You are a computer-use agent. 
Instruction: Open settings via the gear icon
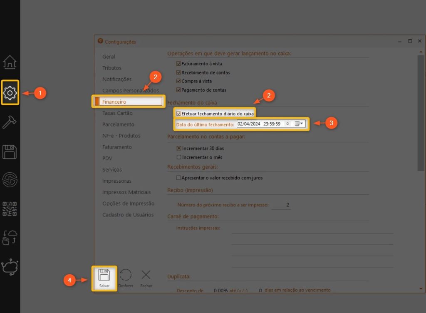coord(10,92)
